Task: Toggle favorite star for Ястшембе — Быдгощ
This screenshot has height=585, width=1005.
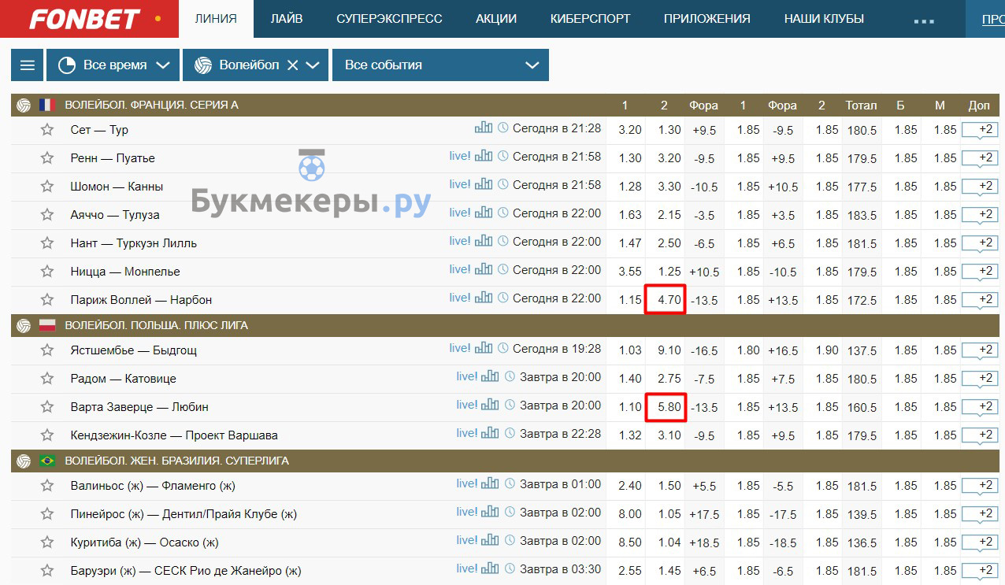Action: (47, 350)
